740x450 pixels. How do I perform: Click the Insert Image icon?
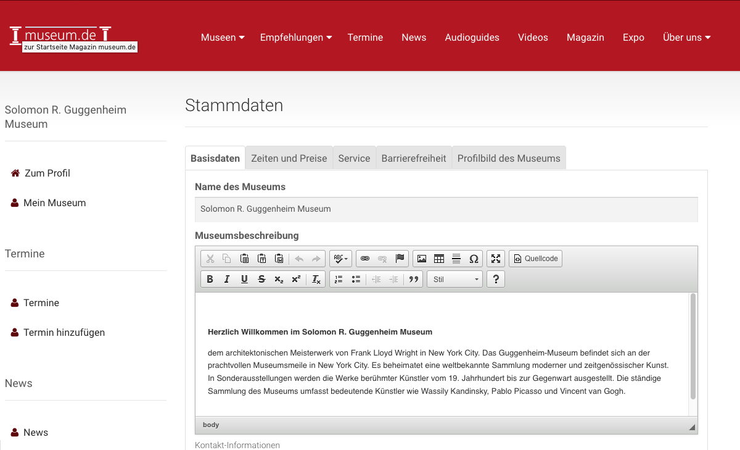(422, 259)
